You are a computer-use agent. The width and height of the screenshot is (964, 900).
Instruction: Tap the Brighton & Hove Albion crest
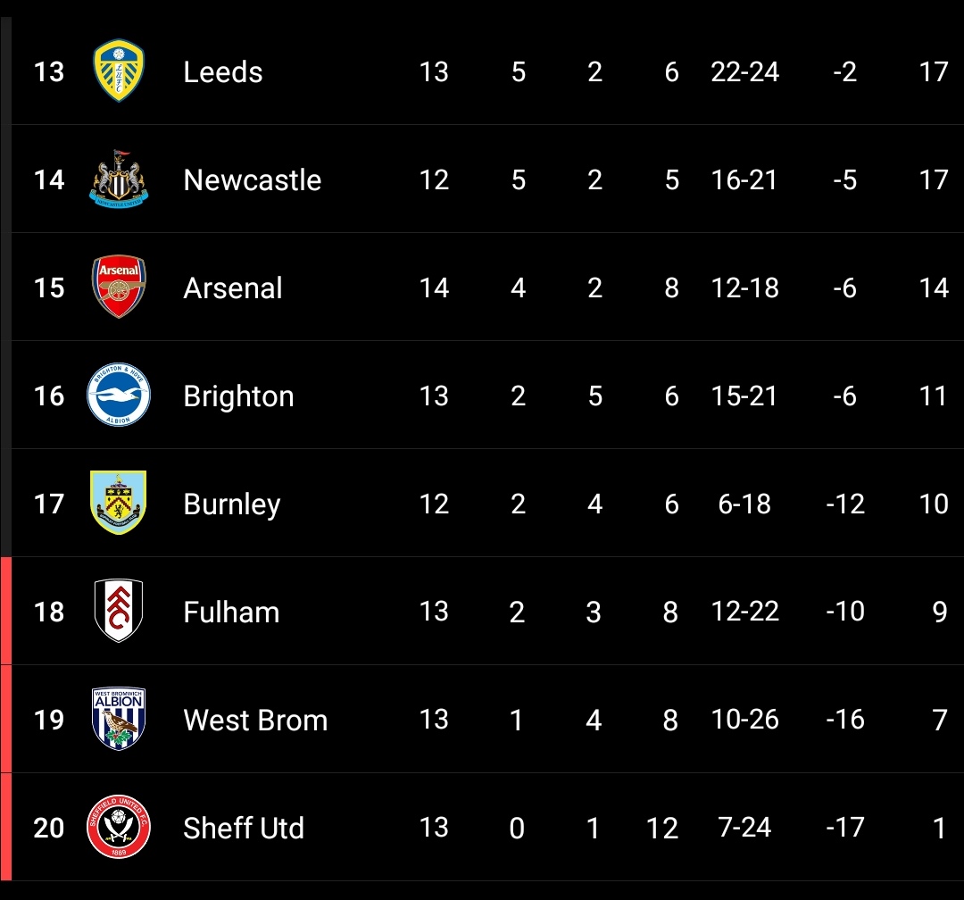click(x=119, y=395)
